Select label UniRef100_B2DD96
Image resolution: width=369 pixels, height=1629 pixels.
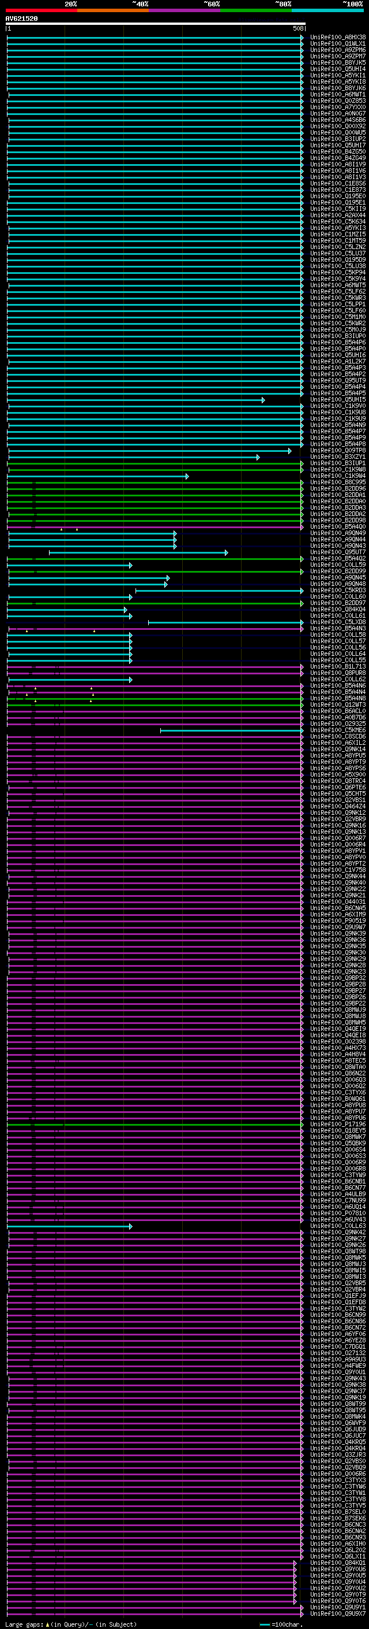coord(337,489)
